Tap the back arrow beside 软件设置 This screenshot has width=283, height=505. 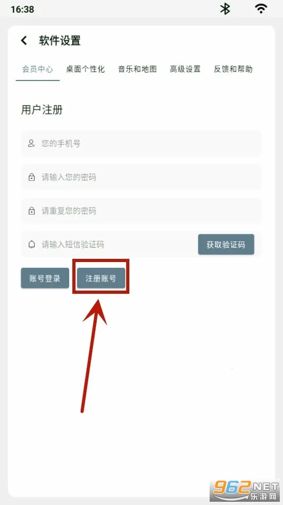[24, 41]
